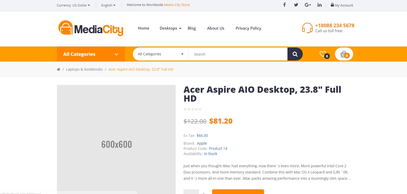Click the headset phone support icon

click(x=307, y=28)
